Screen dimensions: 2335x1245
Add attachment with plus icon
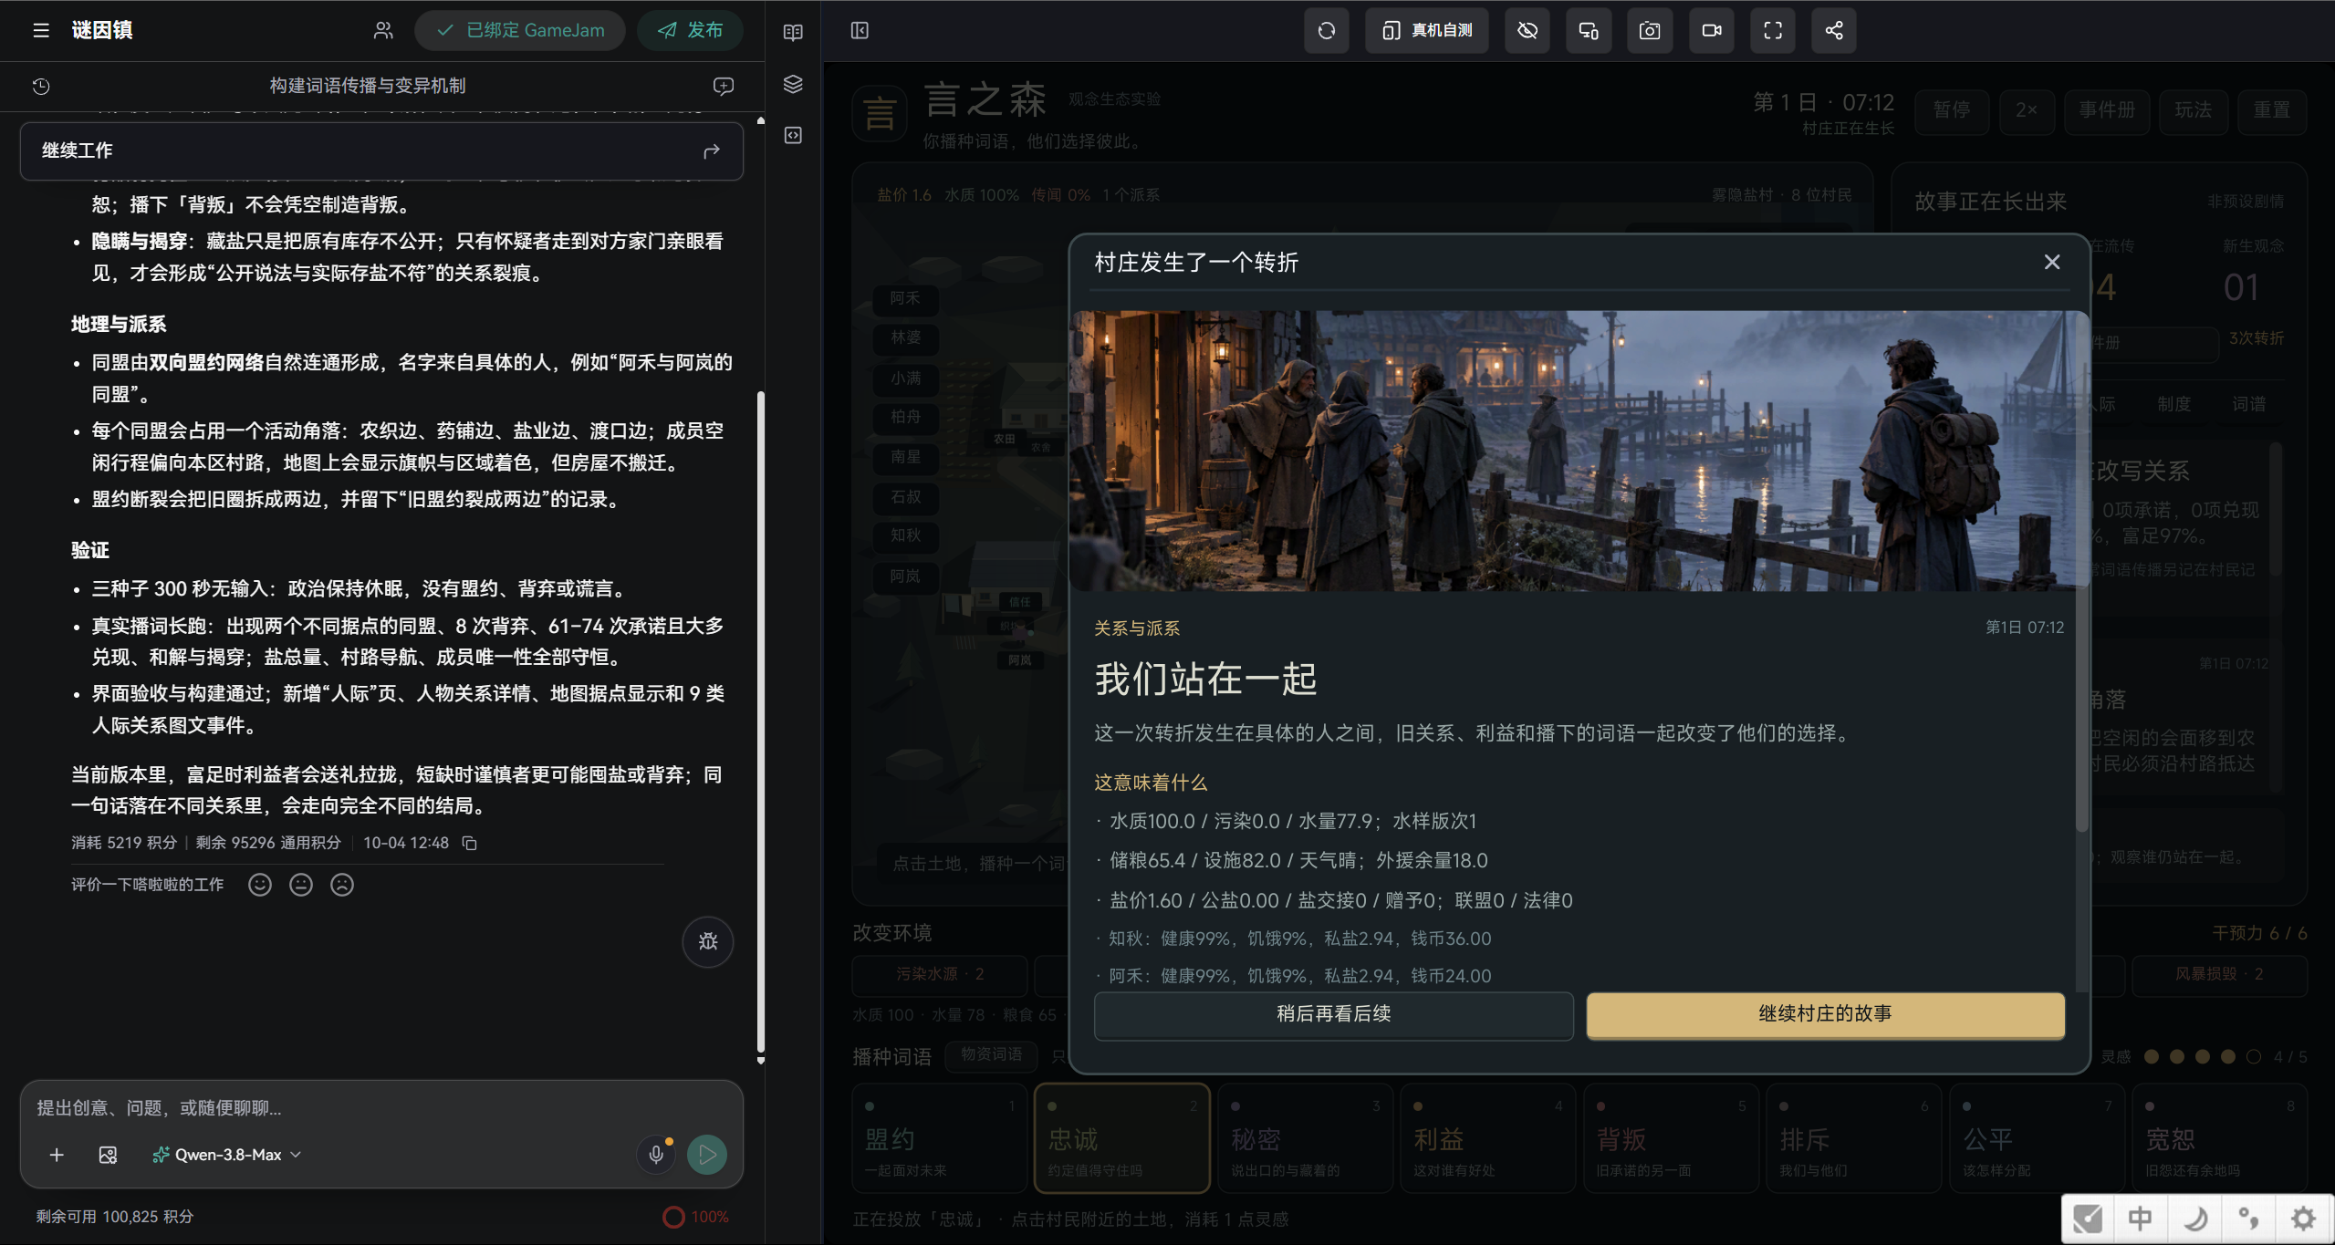click(x=57, y=1155)
